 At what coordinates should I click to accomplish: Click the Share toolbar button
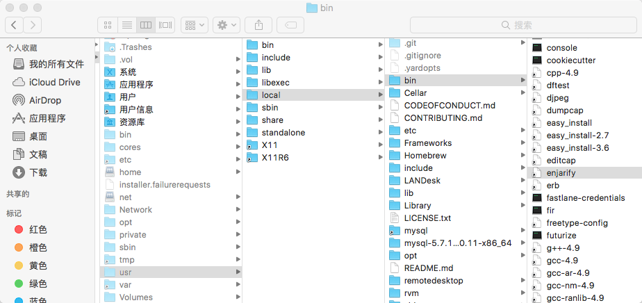(x=258, y=25)
